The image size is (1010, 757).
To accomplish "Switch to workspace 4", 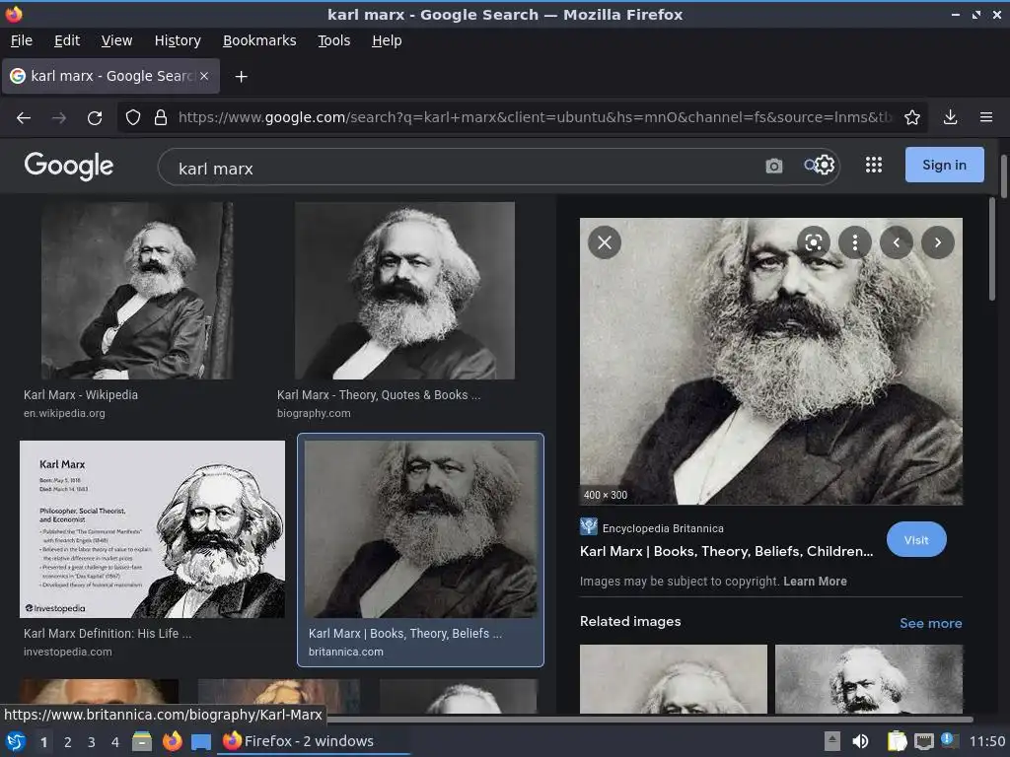I will click(115, 742).
